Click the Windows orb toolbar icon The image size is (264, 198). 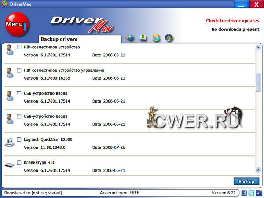[169, 38]
